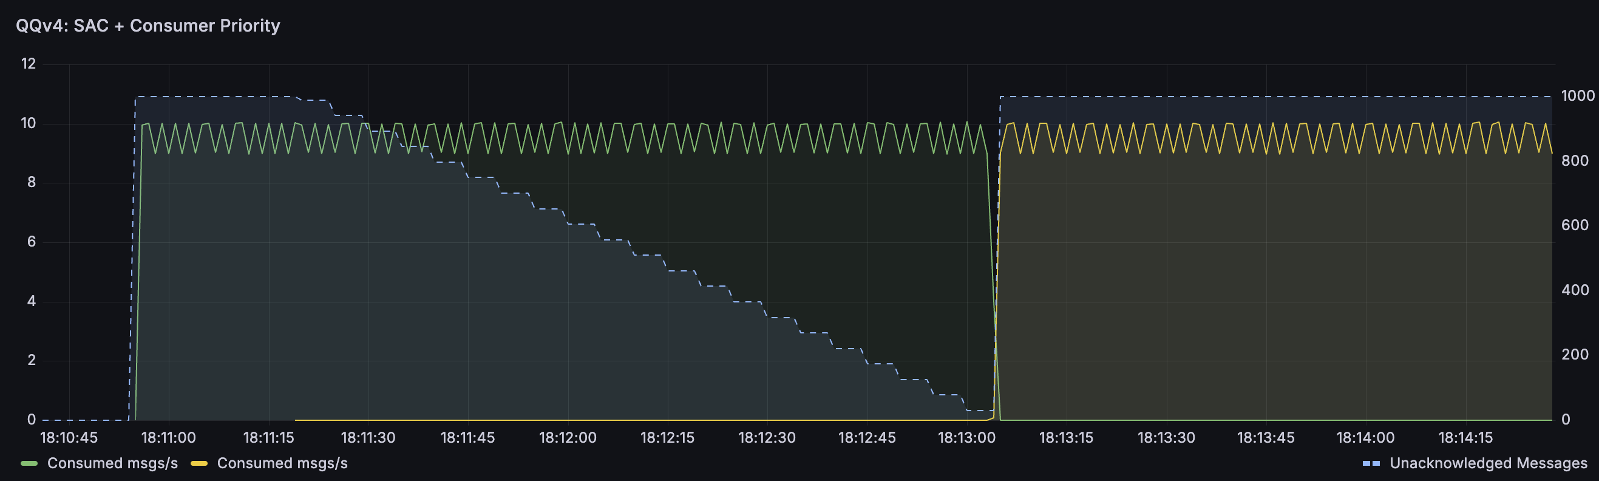The height and width of the screenshot is (481, 1599).
Task: Click the 18:13:00 time axis label
Action: pyautogui.click(x=966, y=437)
